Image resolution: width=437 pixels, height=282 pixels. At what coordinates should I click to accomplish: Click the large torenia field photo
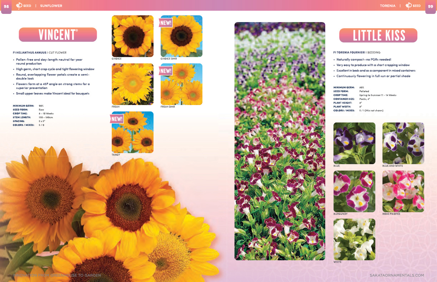click(280, 141)
